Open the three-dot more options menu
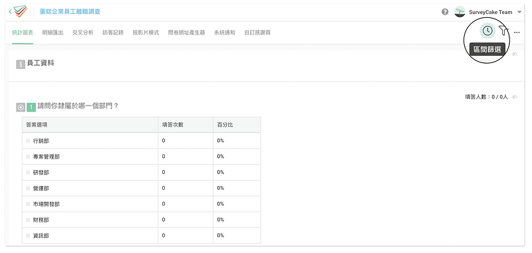This screenshot has height=253, width=532. 517,33
